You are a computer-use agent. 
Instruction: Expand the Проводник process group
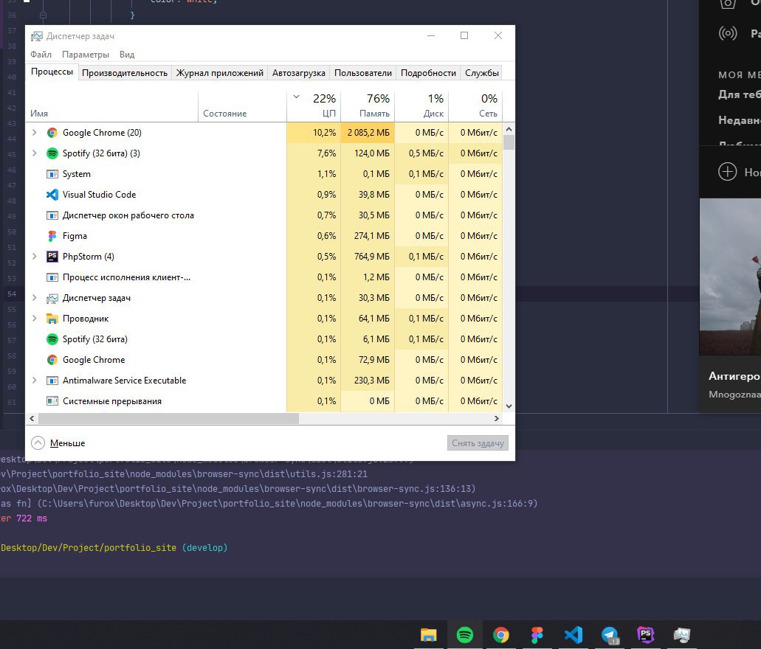(34, 319)
